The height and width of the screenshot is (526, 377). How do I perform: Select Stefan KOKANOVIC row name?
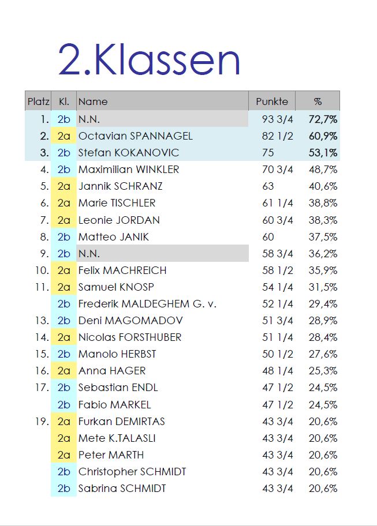tap(129, 153)
